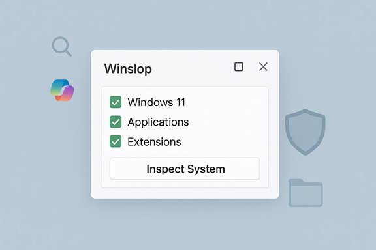The width and height of the screenshot is (376, 250).
Task: Open the magnifying glass search icon
Action: pyautogui.click(x=62, y=46)
